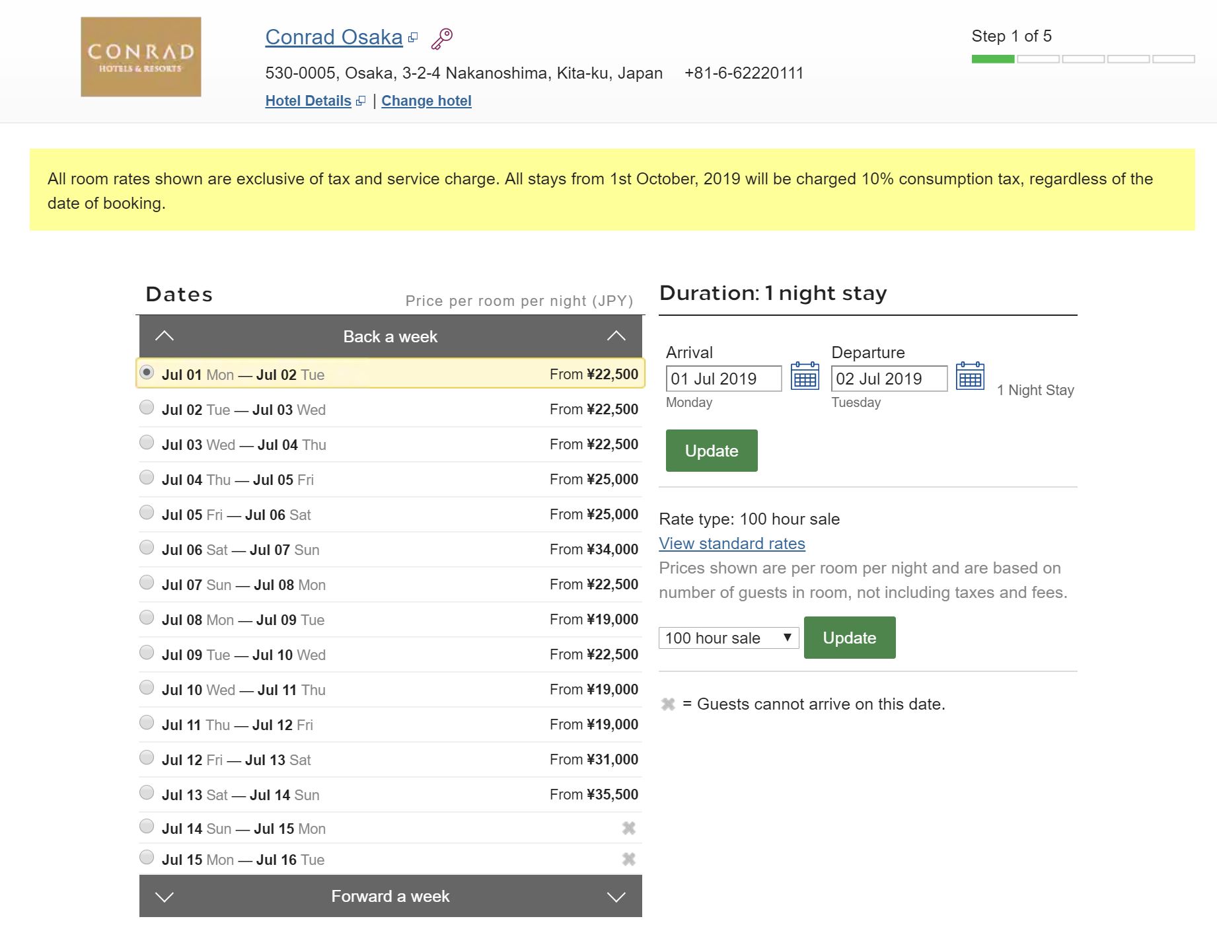The width and height of the screenshot is (1217, 927).
Task: Click the key icon beside Conrad Osaka
Action: (x=442, y=39)
